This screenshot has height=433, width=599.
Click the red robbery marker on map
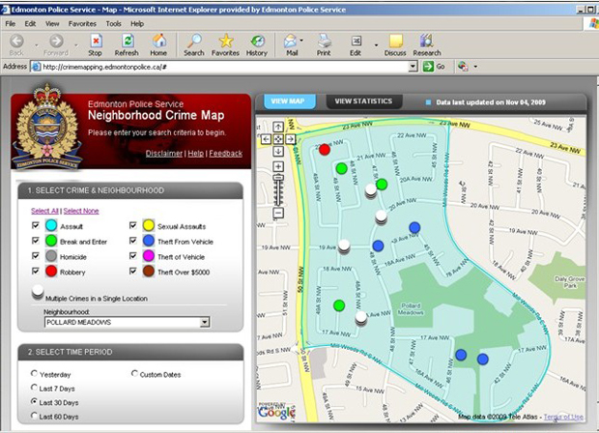point(325,150)
